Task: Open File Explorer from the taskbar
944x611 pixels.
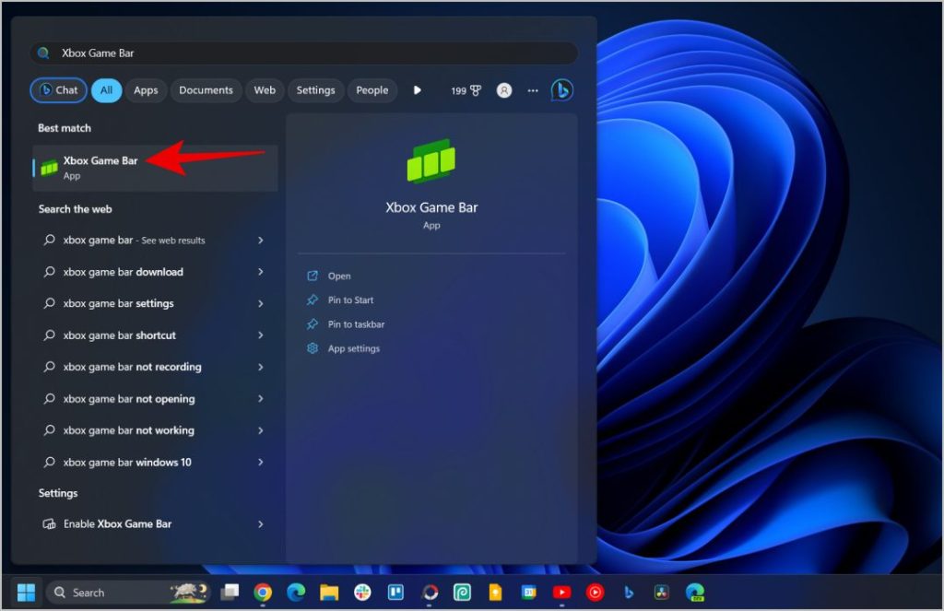Action: [x=329, y=593]
